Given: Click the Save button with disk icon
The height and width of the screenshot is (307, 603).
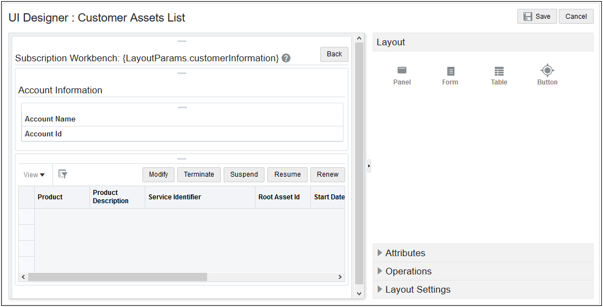Looking at the screenshot, I should coord(537,17).
